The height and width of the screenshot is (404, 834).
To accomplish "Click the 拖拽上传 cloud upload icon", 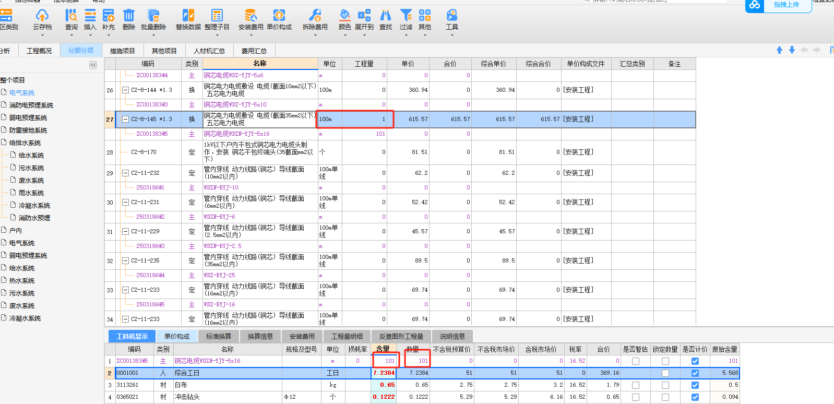I will click(755, 5).
